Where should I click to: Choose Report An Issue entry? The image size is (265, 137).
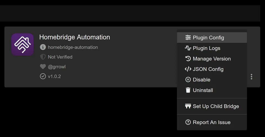[212, 122]
